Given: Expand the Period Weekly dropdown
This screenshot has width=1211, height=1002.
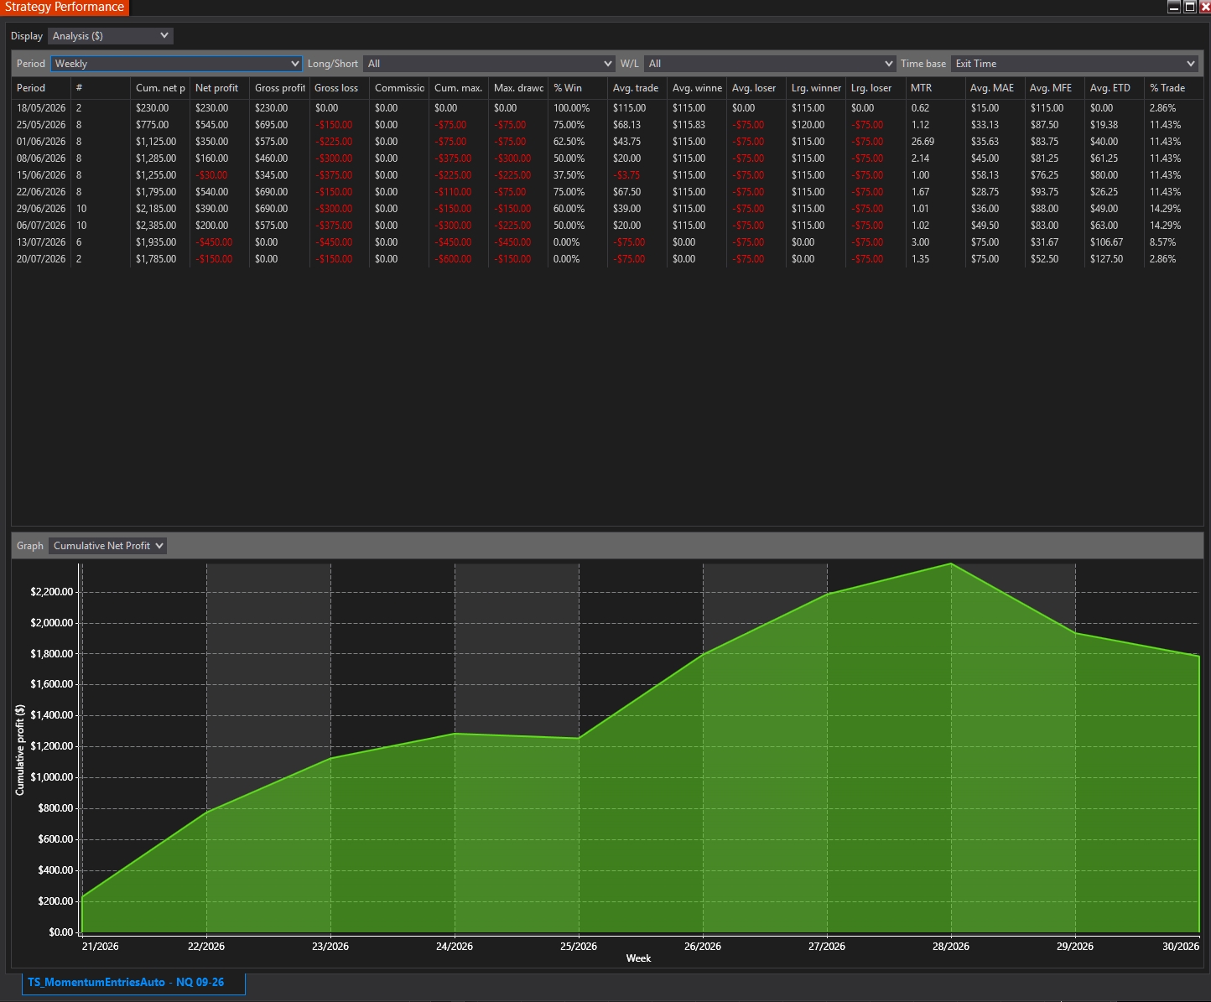Looking at the screenshot, I should pos(176,64).
